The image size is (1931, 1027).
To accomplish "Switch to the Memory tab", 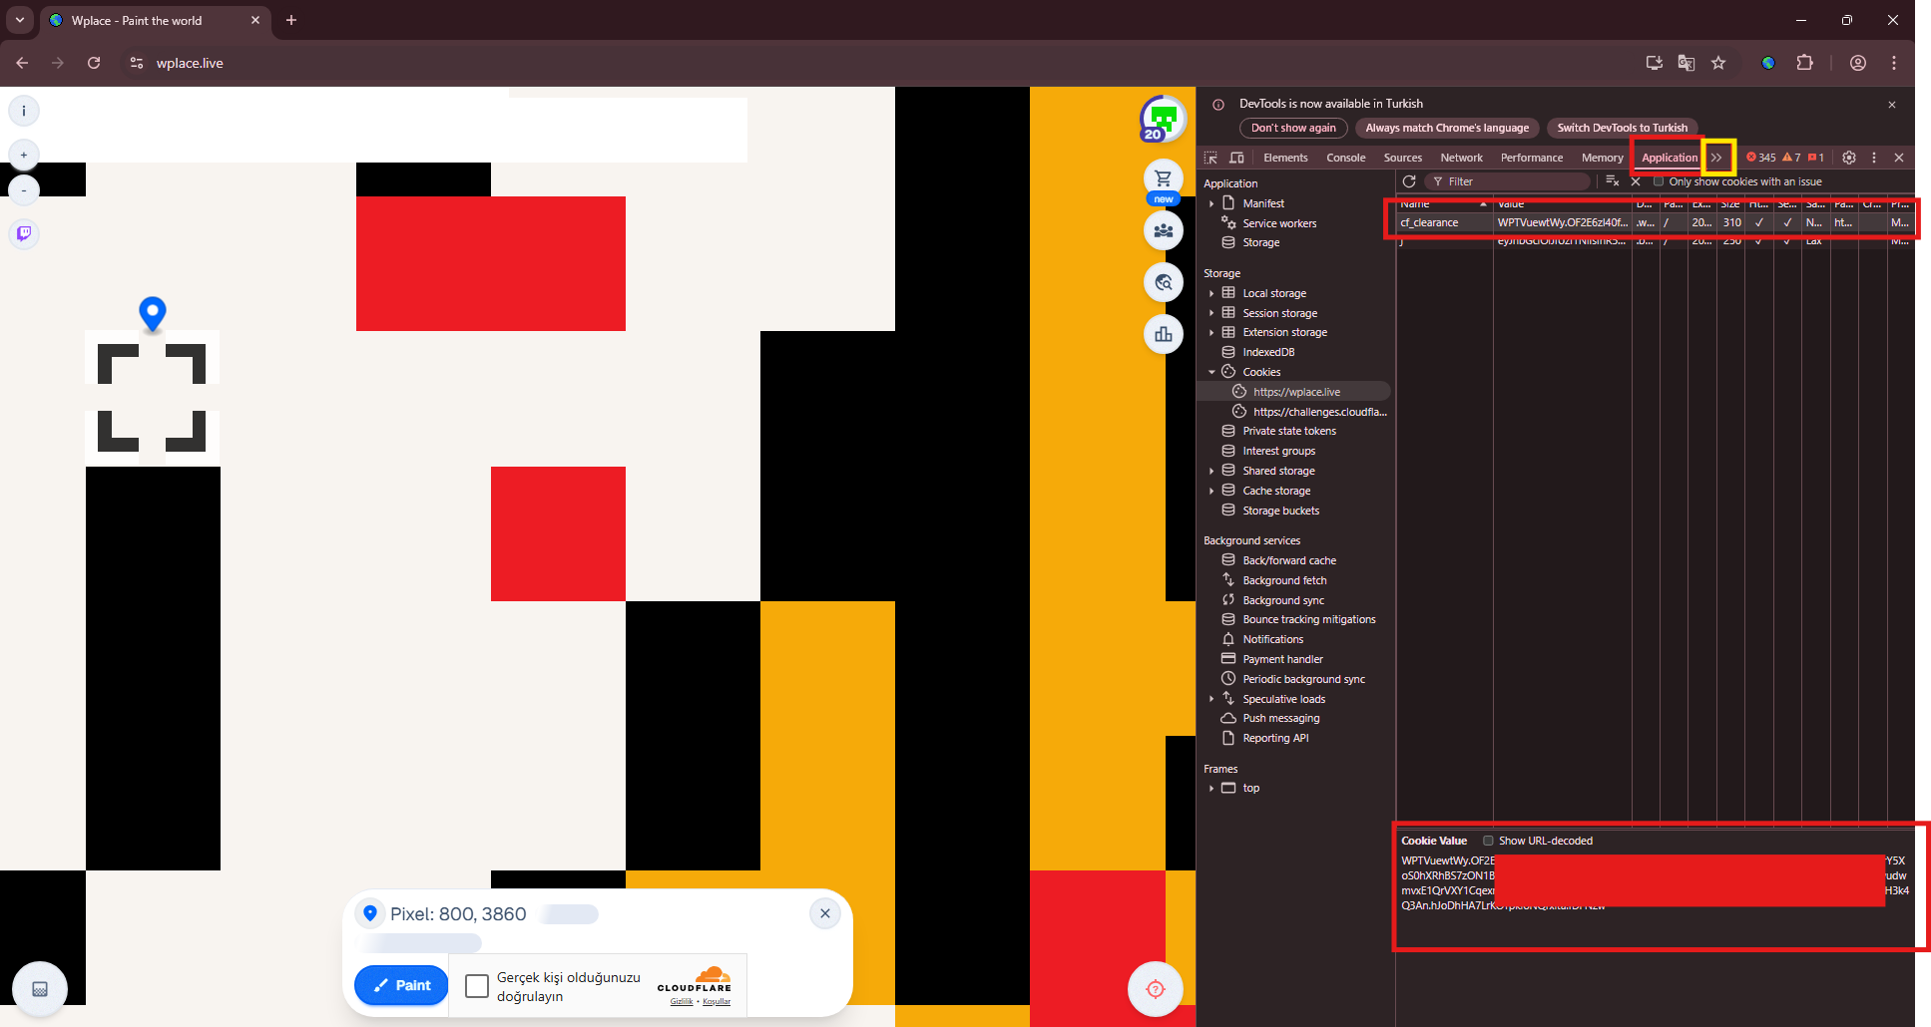I will [1603, 158].
